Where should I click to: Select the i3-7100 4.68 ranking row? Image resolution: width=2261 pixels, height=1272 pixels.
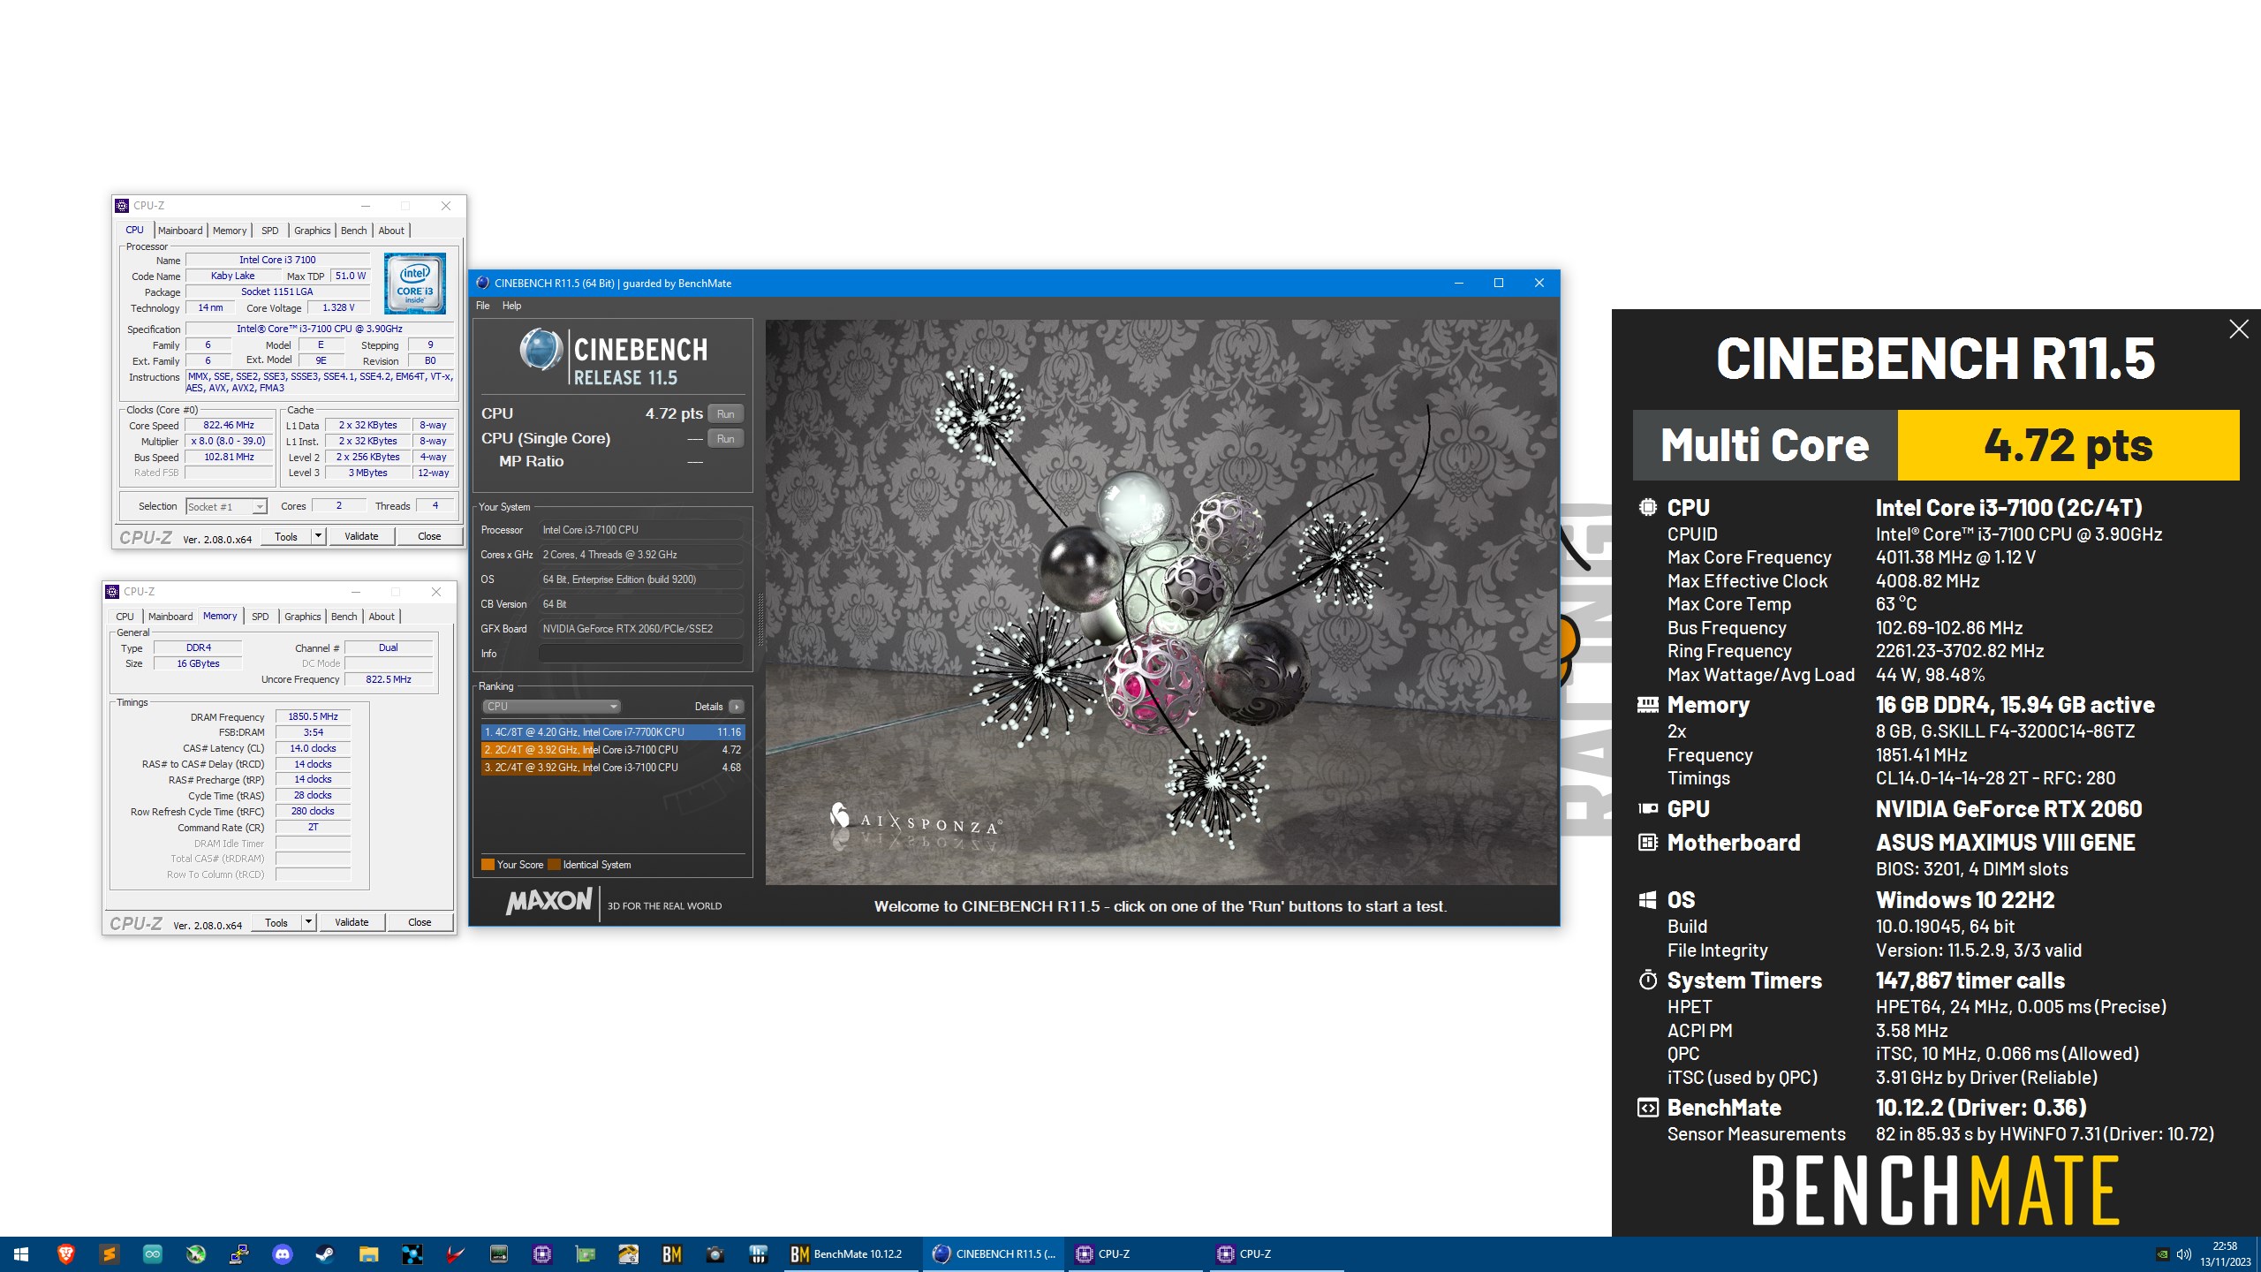[613, 768]
